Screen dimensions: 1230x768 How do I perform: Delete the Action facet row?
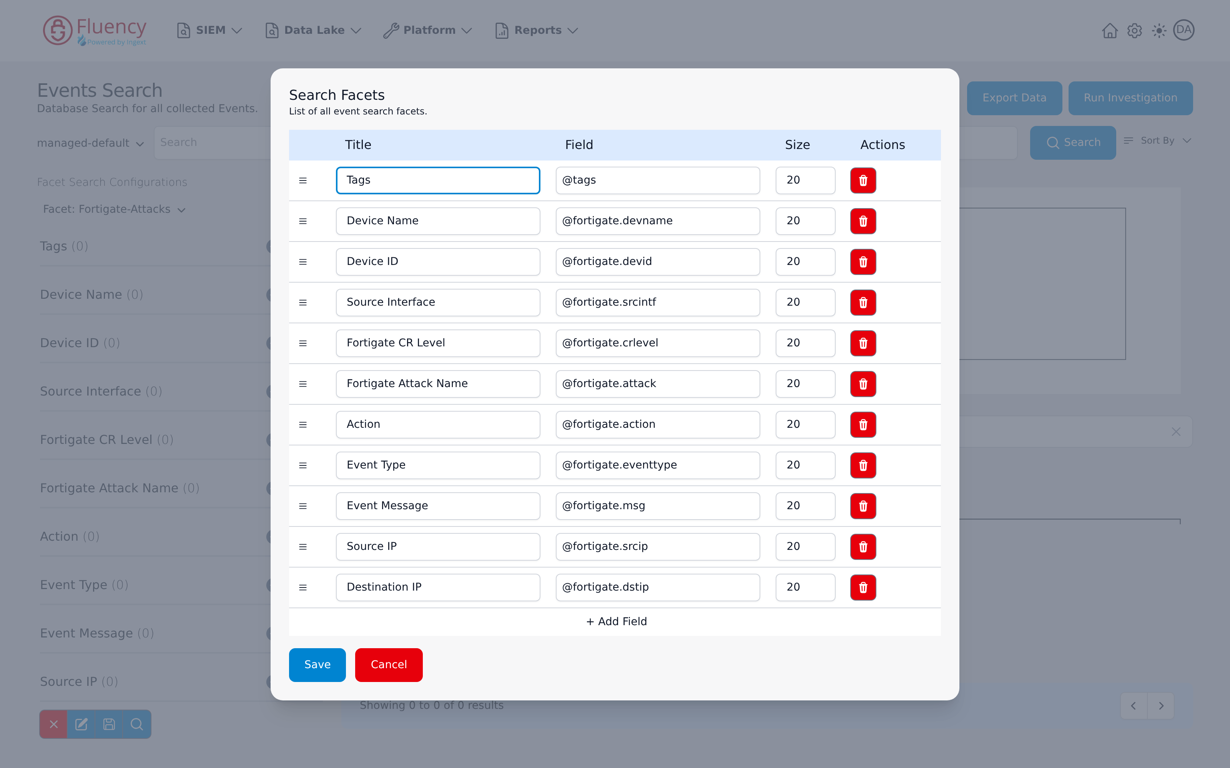863,424
